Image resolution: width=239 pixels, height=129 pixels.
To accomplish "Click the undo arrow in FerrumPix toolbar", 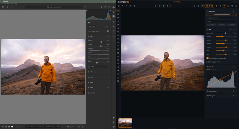I will [198, 6].
